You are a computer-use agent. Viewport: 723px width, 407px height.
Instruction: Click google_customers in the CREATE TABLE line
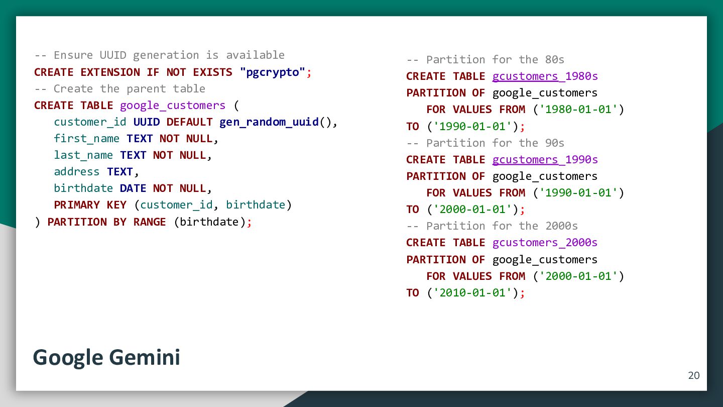[173, 106]
